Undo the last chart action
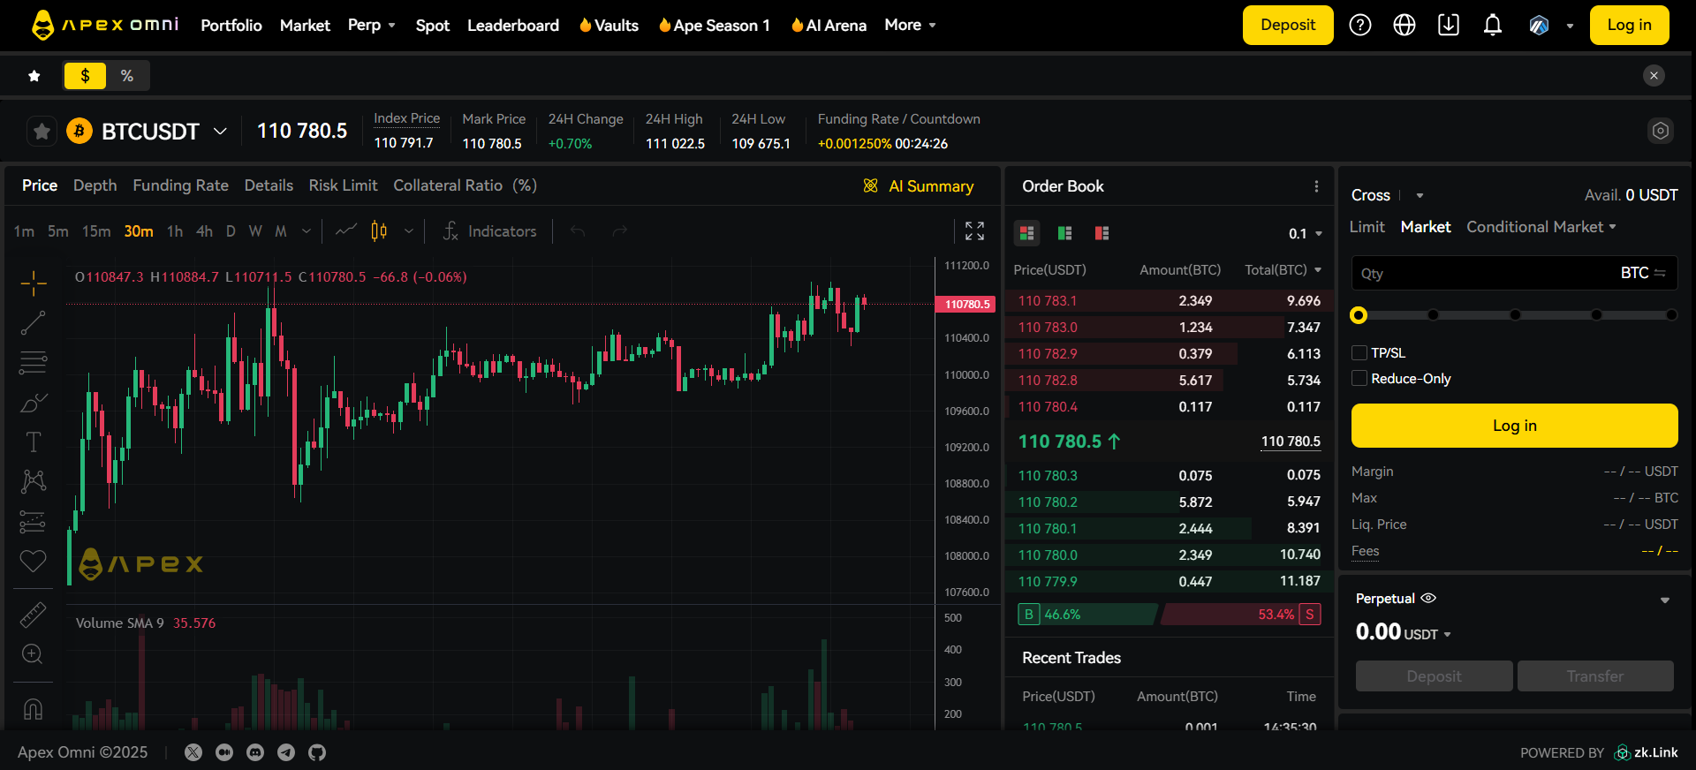1696x770 pixels. pos(578,231)
